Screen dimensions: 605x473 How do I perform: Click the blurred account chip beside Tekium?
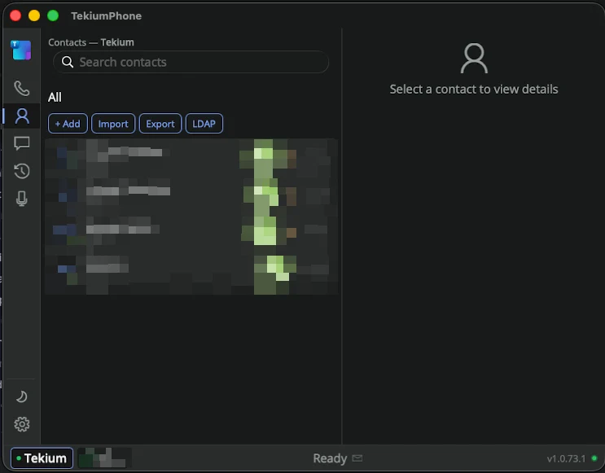click(104, 458)
